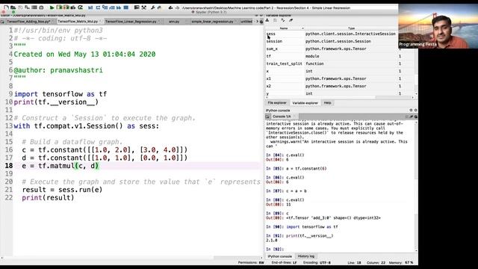Switch to TensorFlow_Adding_Nos.py editor tab
The height and width of the screenshot is (269, 478).
(28, 22)
